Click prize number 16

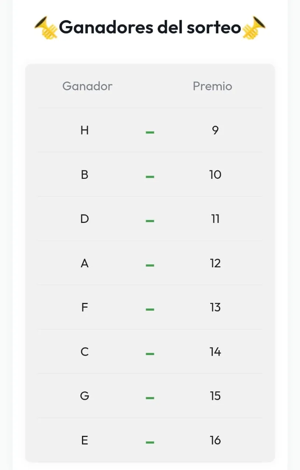[x=215, y=440]
